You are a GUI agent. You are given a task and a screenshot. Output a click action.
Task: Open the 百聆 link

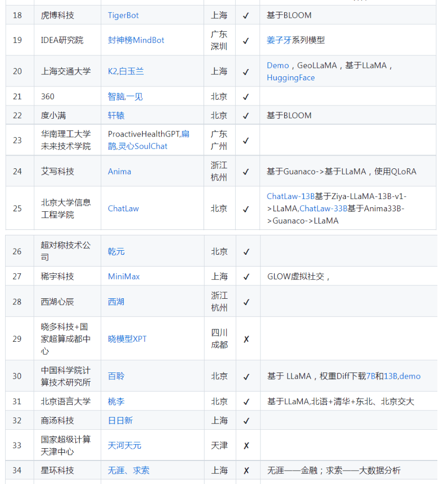tap(116, 376)
